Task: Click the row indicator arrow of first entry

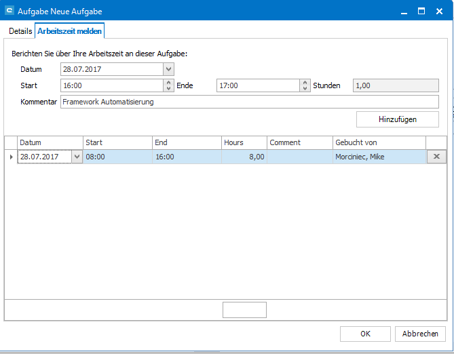Action: tap(10, 157)
